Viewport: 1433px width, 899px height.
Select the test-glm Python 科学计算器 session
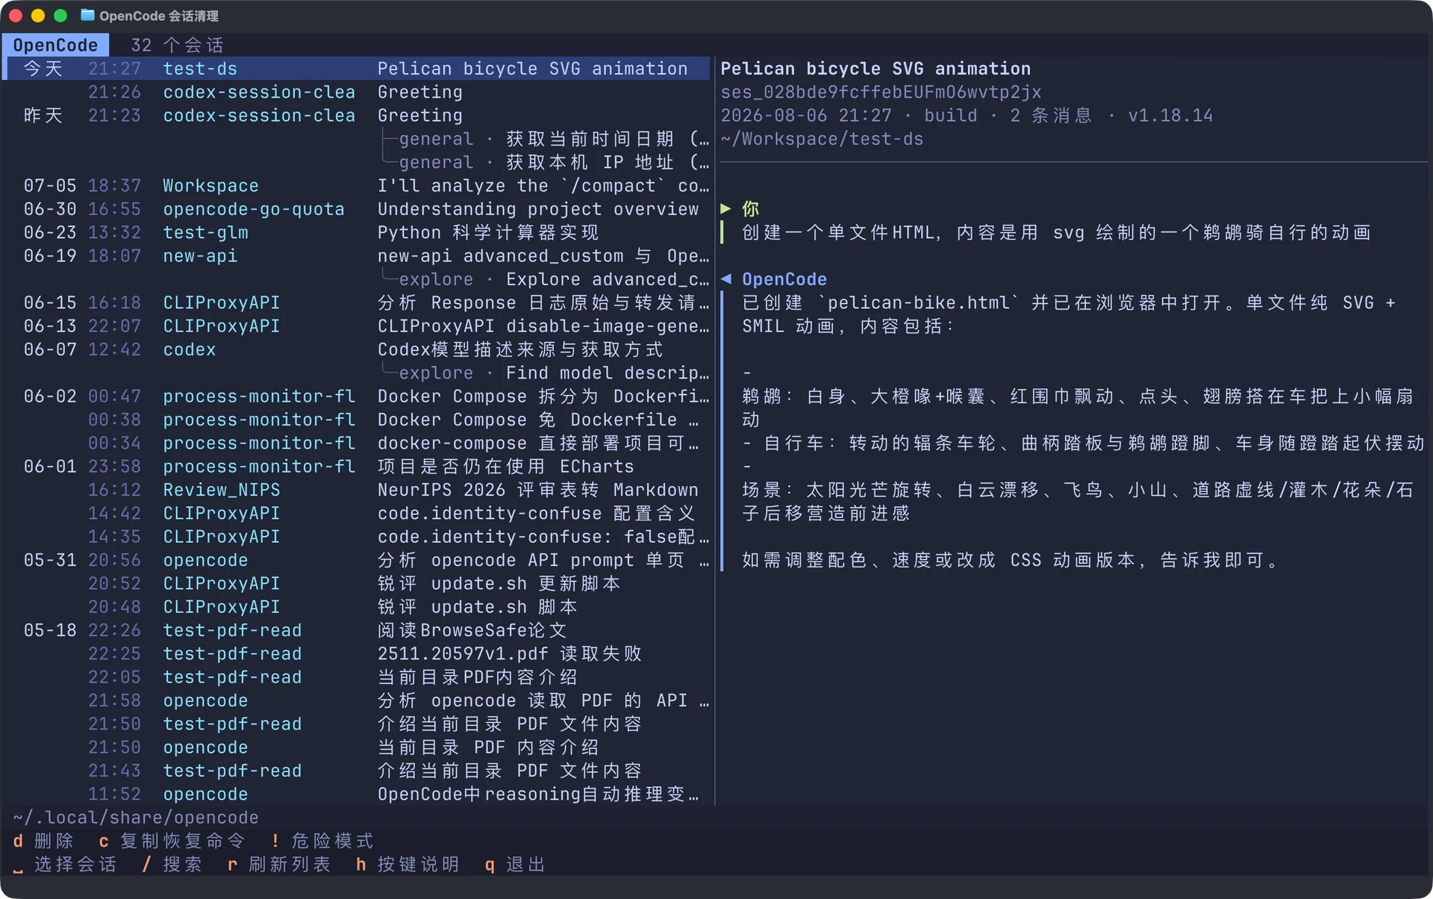(358, 232)
